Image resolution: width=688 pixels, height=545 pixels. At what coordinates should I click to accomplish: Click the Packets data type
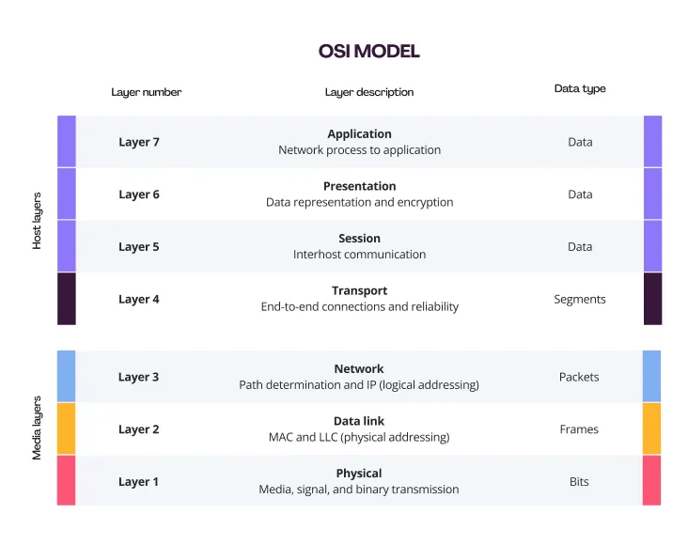579,377
